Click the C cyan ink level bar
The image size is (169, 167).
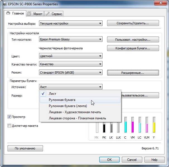(125, 125)
